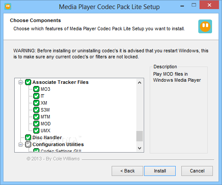Screen dimensions: 222x185
Task: Click the orange Codec Pack logo in header
Action: (x=205, y=26)
